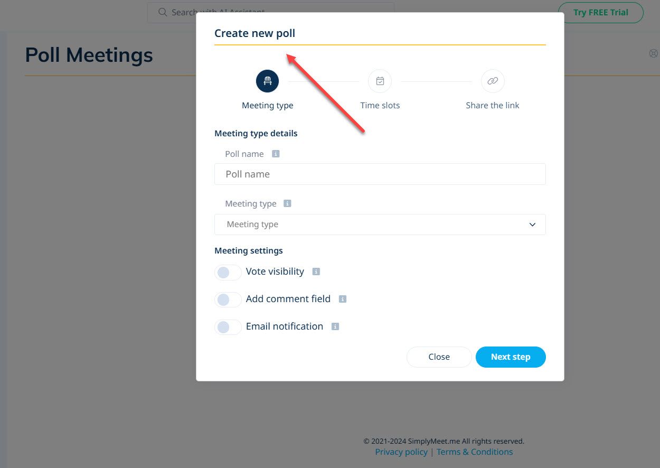Click the Next step button

coord(510,357)
